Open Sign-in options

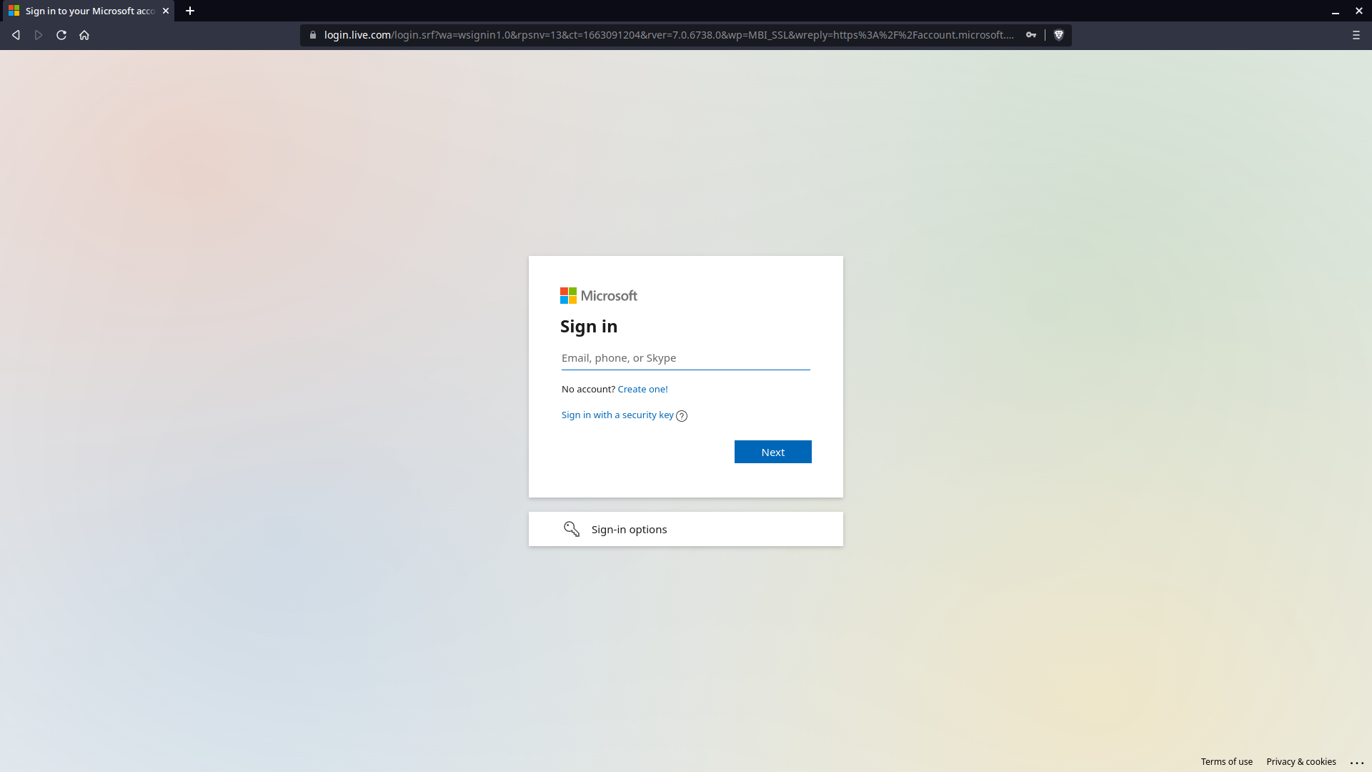[686, 529]
